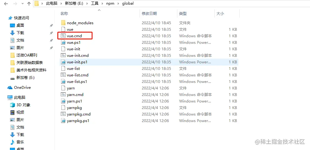Image resolution: width=310 pixels, height=150 pixels.
Task: Click the yarn.cmd file name
Action: 75,95
